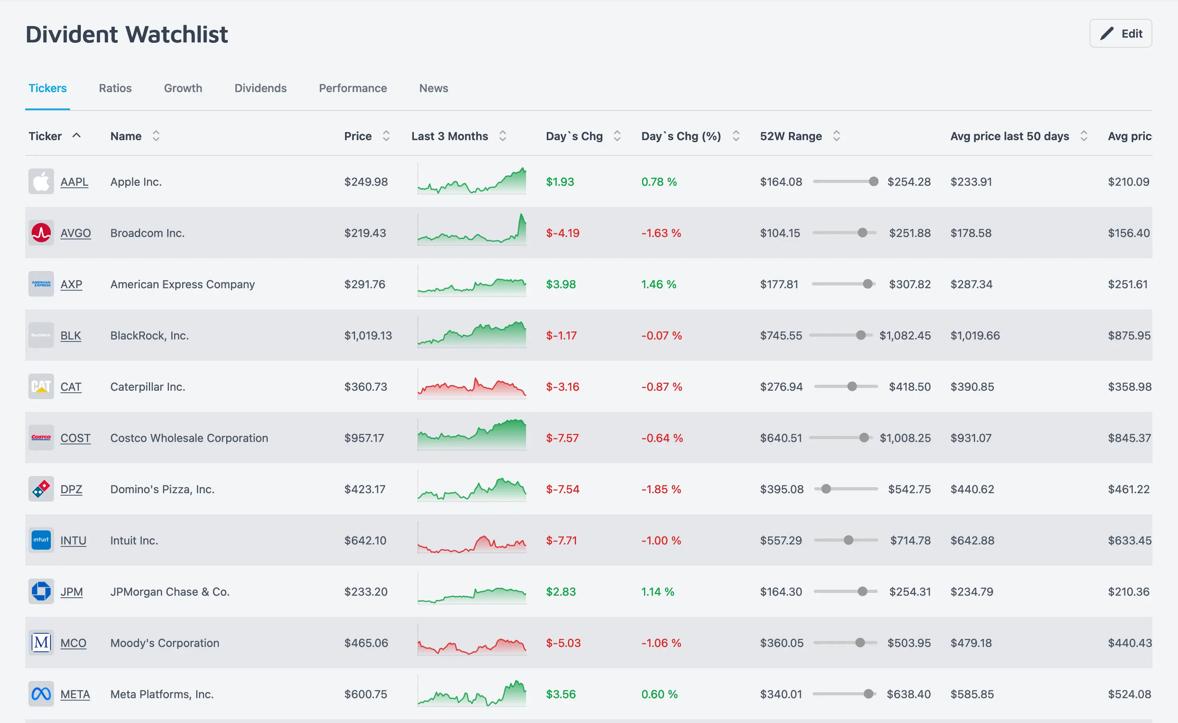Click the BlackRock price $1,019.13

pos(368,335)
